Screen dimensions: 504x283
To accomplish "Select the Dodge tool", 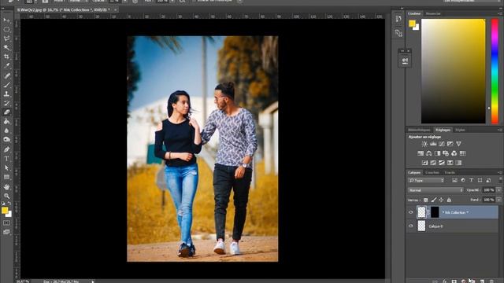I will (6, 139).
